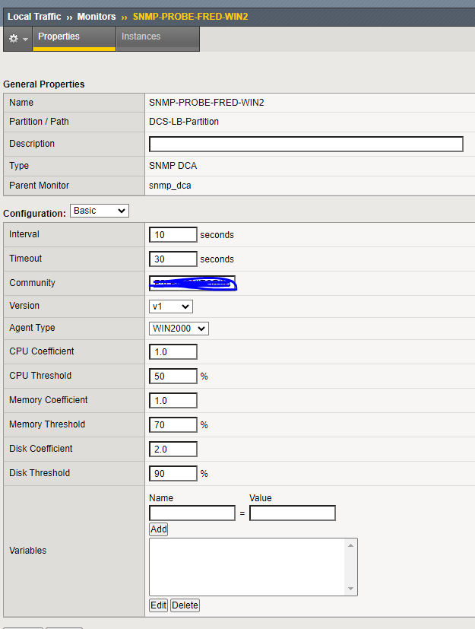
Task: Click the Variables Name input box
Action: pos(192,513)
